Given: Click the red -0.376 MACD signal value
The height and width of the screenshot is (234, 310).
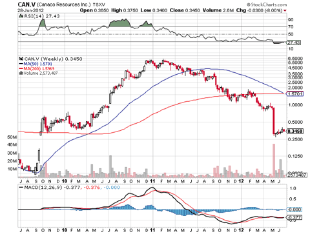Looking at the screenshot, I should (x=92, y=188).
